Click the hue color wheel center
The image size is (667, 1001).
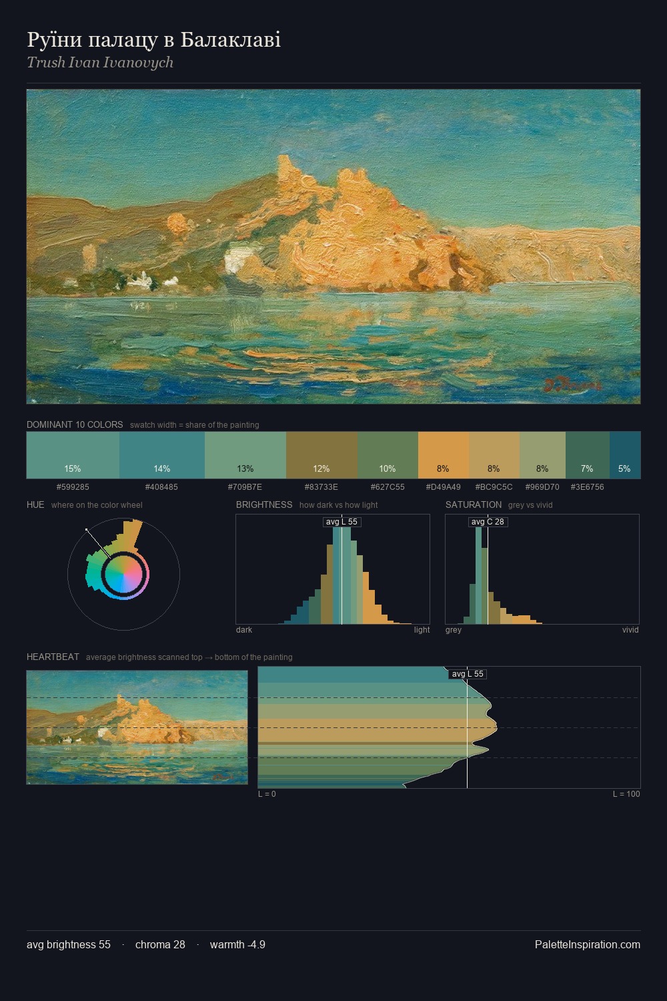[x=123, y=573]
